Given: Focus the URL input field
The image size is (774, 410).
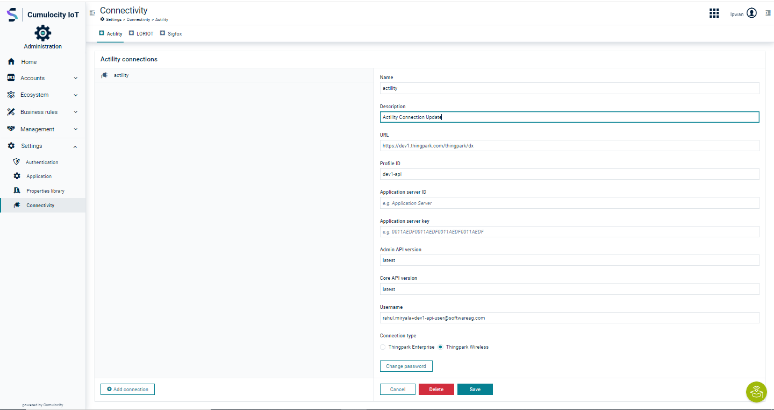Looking at the screenshot, I should (569, 145).
